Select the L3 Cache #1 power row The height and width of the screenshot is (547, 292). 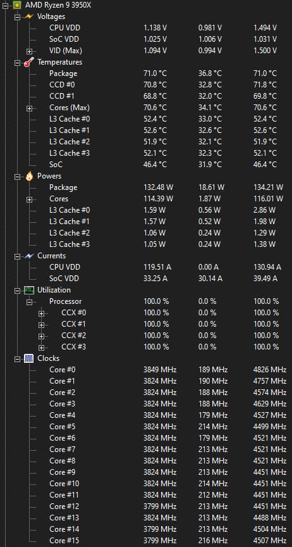162,222
